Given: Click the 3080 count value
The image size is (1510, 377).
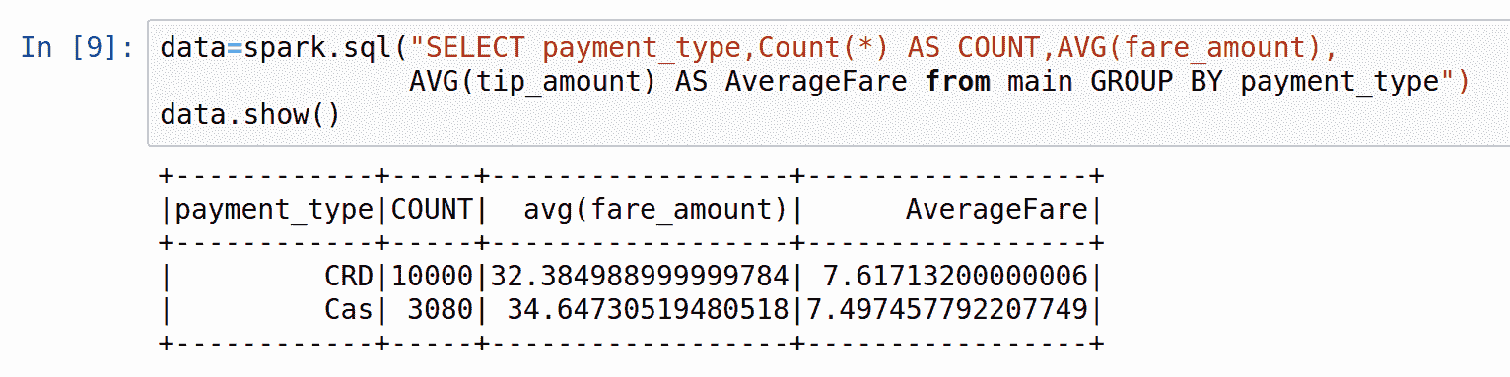Looking at the screenshot, I should click(441, 311).
